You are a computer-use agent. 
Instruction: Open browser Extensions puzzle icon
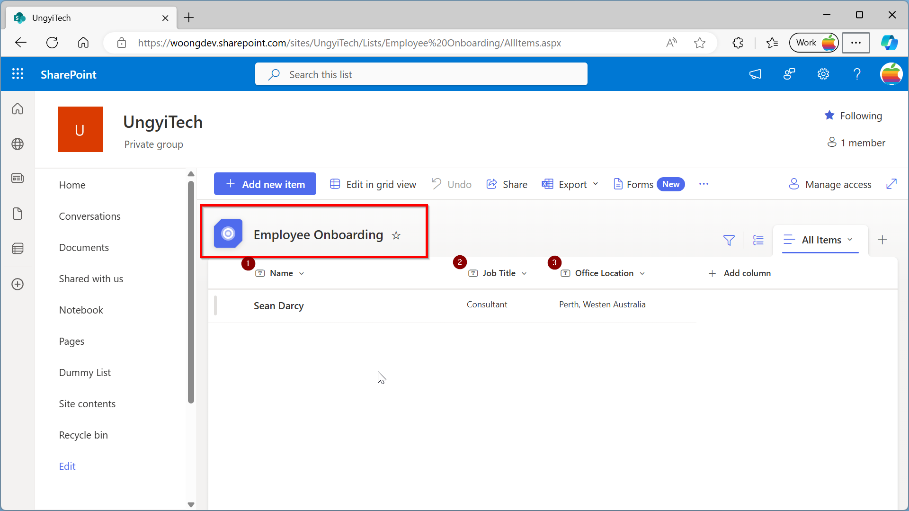(x=738, y=43)
